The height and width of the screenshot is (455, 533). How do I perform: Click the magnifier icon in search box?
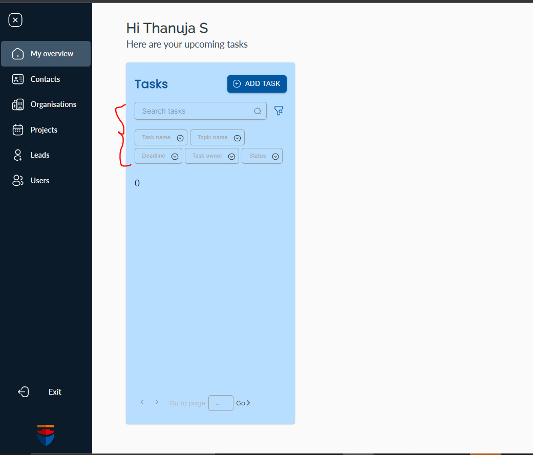click(x=258, y=111)
